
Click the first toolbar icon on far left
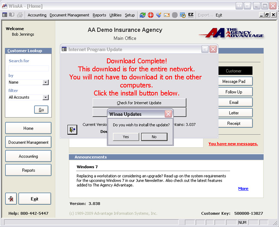pyautogui.click(x=5, y=15)
